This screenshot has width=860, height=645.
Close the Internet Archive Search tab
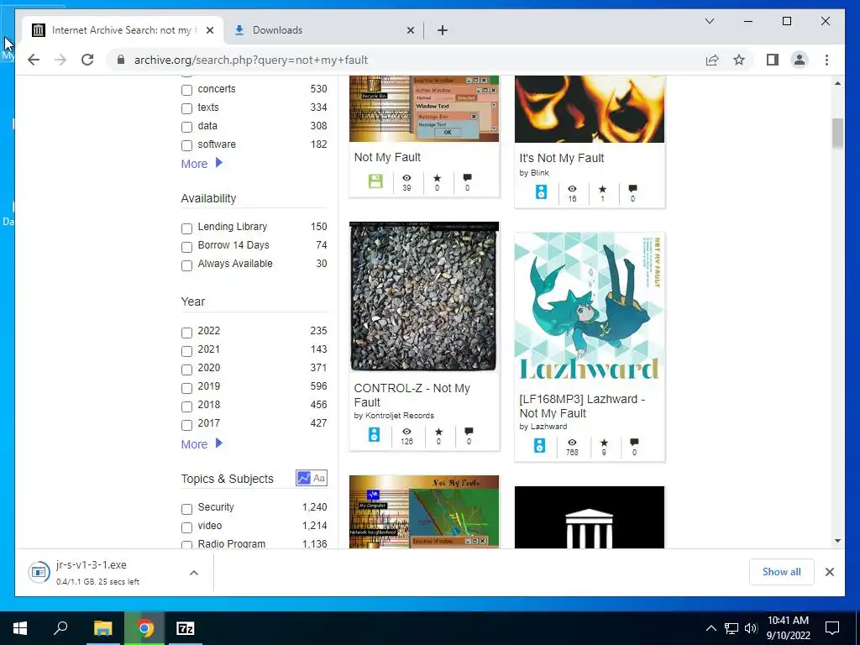[209, 31]
